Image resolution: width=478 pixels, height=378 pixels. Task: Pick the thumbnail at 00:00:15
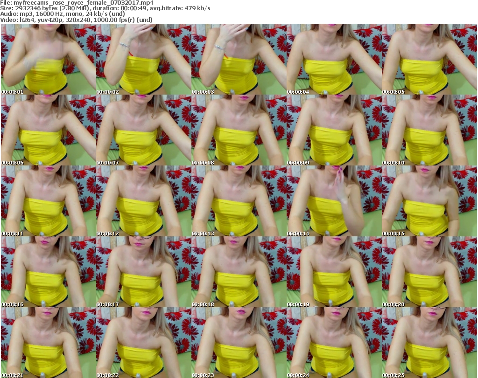coord(429,201)
